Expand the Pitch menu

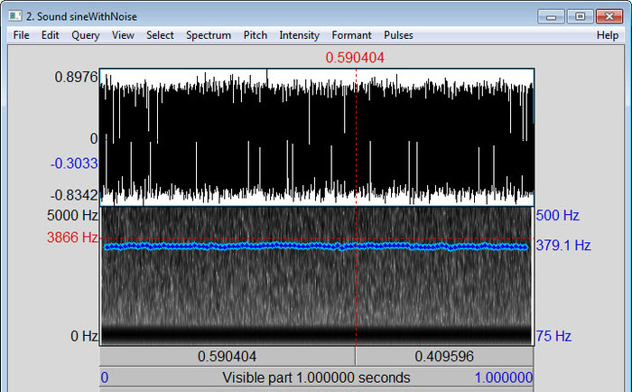(256, 35)
